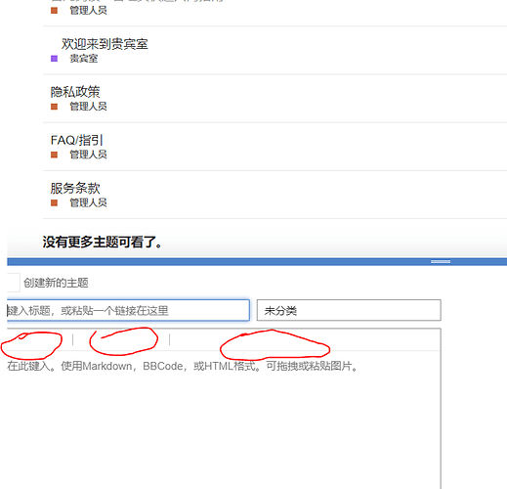This screenshot has width=507, height=489.
Task: Open the 服务条款 topic
Action: pyautogui.click(x=75, y=189)
